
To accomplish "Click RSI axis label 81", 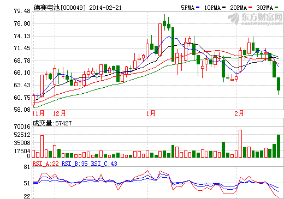I will click(27, 167).
